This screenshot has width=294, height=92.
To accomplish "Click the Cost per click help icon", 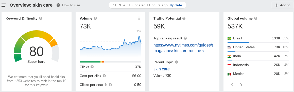I will pos(104,76).
